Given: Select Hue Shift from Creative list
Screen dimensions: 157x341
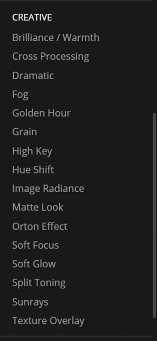Looking at the screenshot, I should [x=33, y=170].
